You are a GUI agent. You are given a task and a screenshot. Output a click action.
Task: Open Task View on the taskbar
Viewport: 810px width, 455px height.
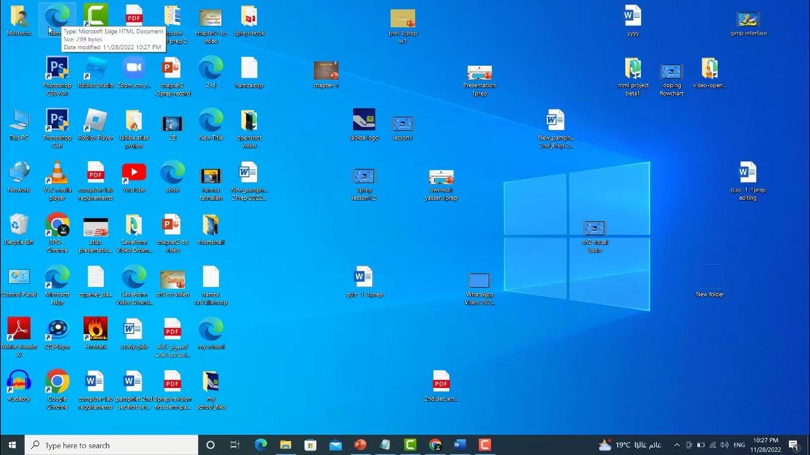(235, 445)
